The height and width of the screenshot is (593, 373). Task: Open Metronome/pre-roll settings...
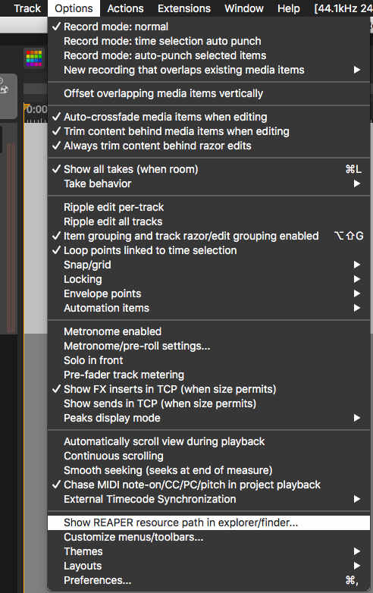tap(208, 346)
